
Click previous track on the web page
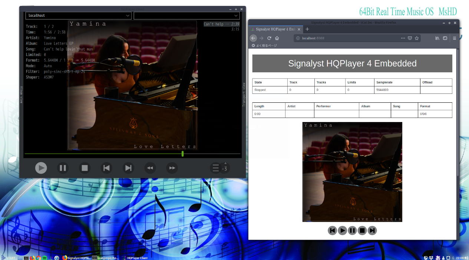tap(333, 230)
